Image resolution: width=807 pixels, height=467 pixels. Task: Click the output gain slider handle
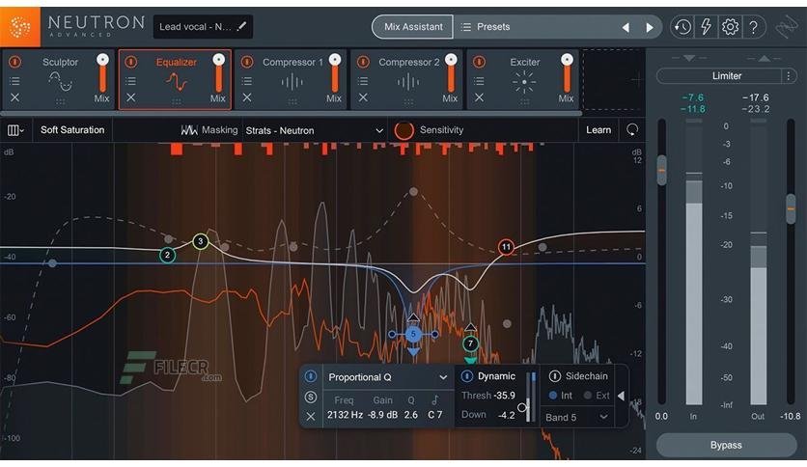791,208
